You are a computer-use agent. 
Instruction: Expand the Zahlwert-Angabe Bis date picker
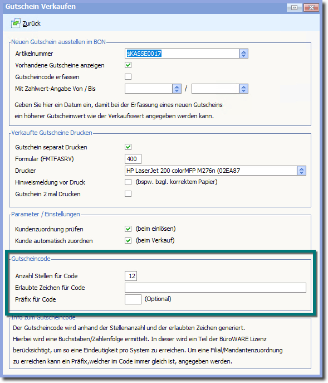click(x=243, y=89)
